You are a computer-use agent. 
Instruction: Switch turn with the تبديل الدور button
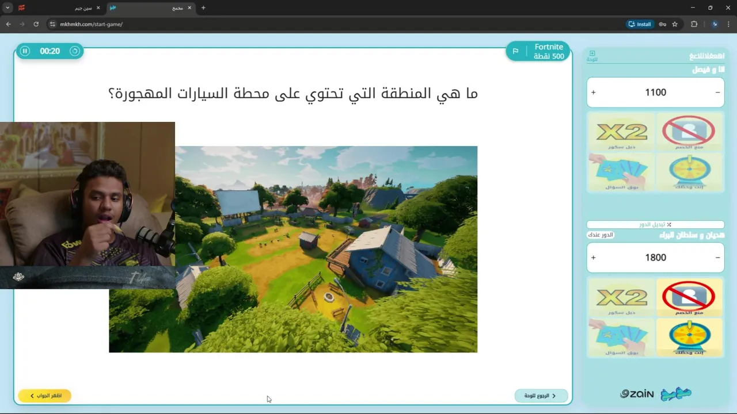(x=655, y=225)
